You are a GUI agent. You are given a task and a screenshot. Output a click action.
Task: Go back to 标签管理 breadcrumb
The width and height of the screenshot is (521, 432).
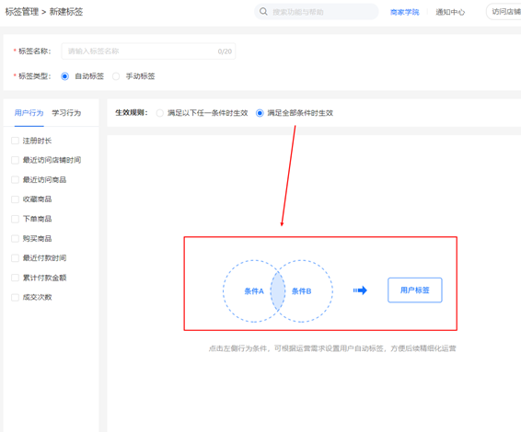point(22,12)
